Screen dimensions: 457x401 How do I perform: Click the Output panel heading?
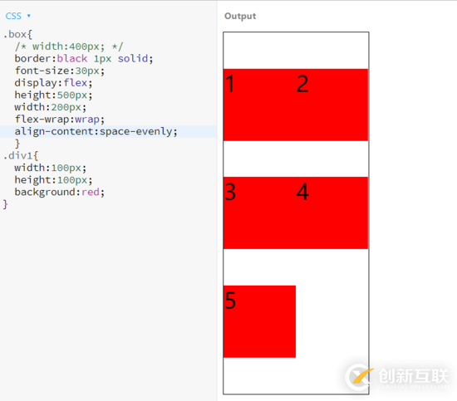click(x=240, y=16)
